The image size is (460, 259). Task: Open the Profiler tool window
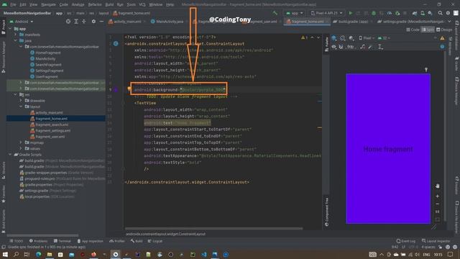[117, 241]
